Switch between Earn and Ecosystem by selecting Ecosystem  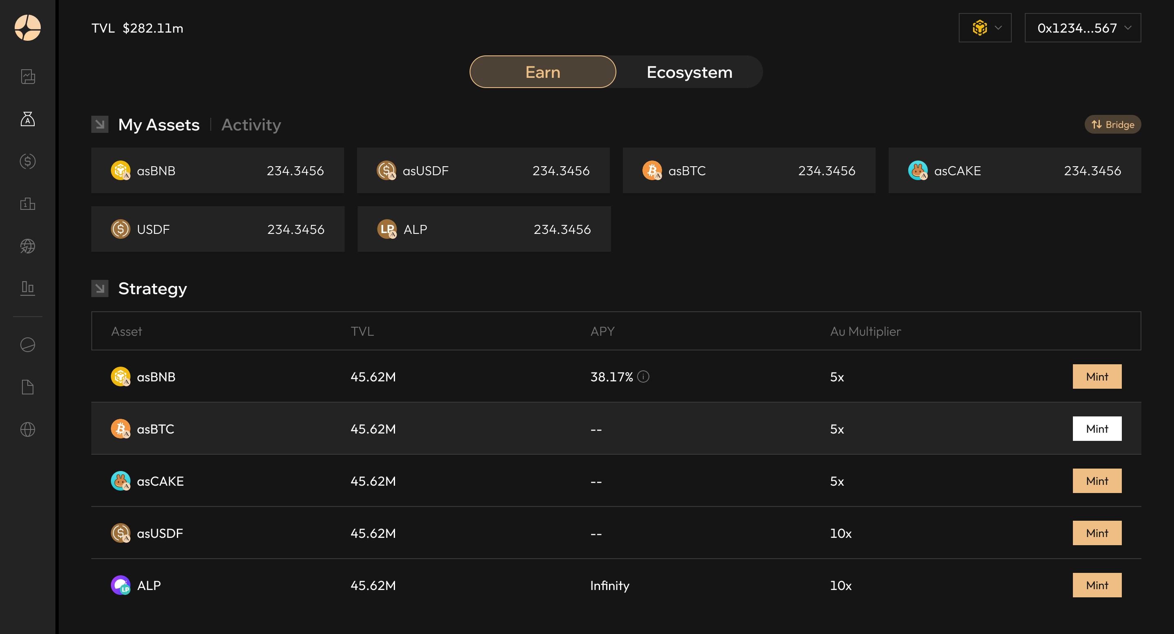pos(689,71)
